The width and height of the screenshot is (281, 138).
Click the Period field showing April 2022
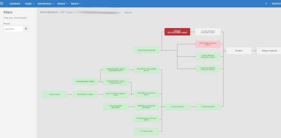(13, 29)
